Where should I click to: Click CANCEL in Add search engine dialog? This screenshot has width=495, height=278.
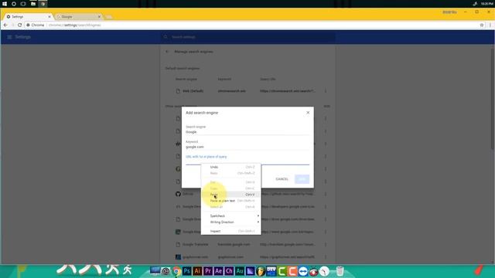pyautogui.click(x=282, y=179)
